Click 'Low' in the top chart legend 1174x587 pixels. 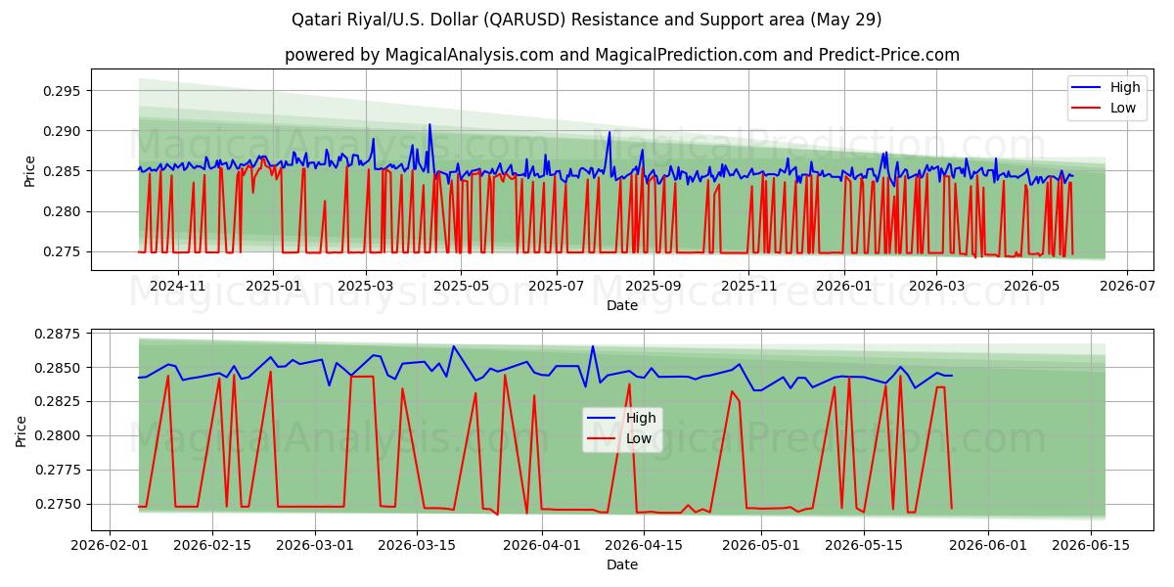pyautogui.click(x=1123, y=108)
